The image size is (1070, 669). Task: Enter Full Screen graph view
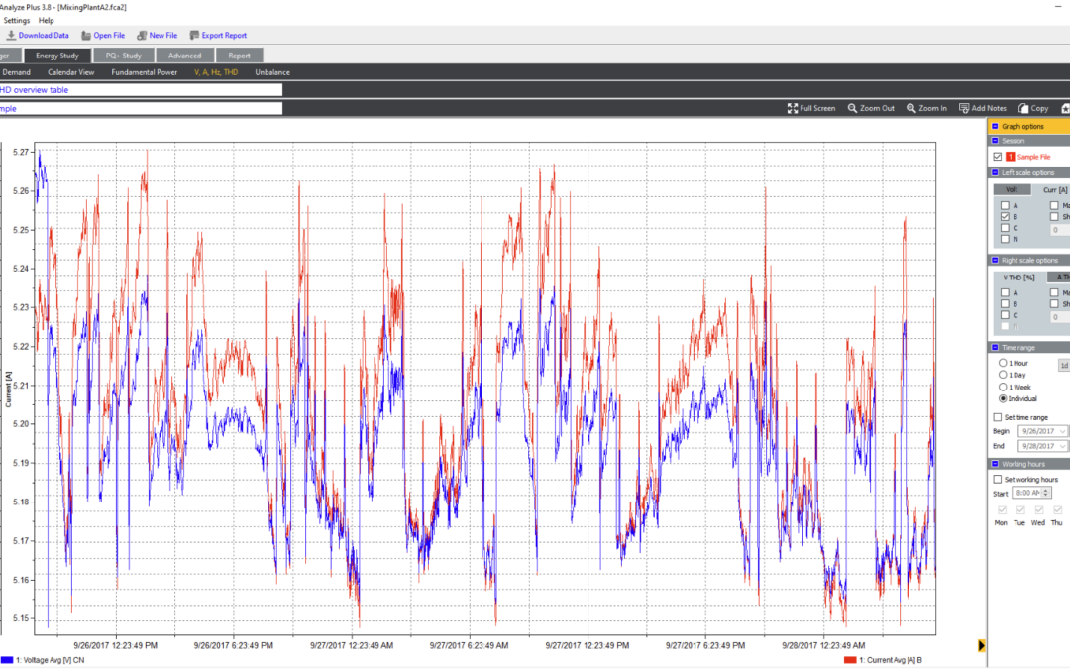click(x=793, y=108)
